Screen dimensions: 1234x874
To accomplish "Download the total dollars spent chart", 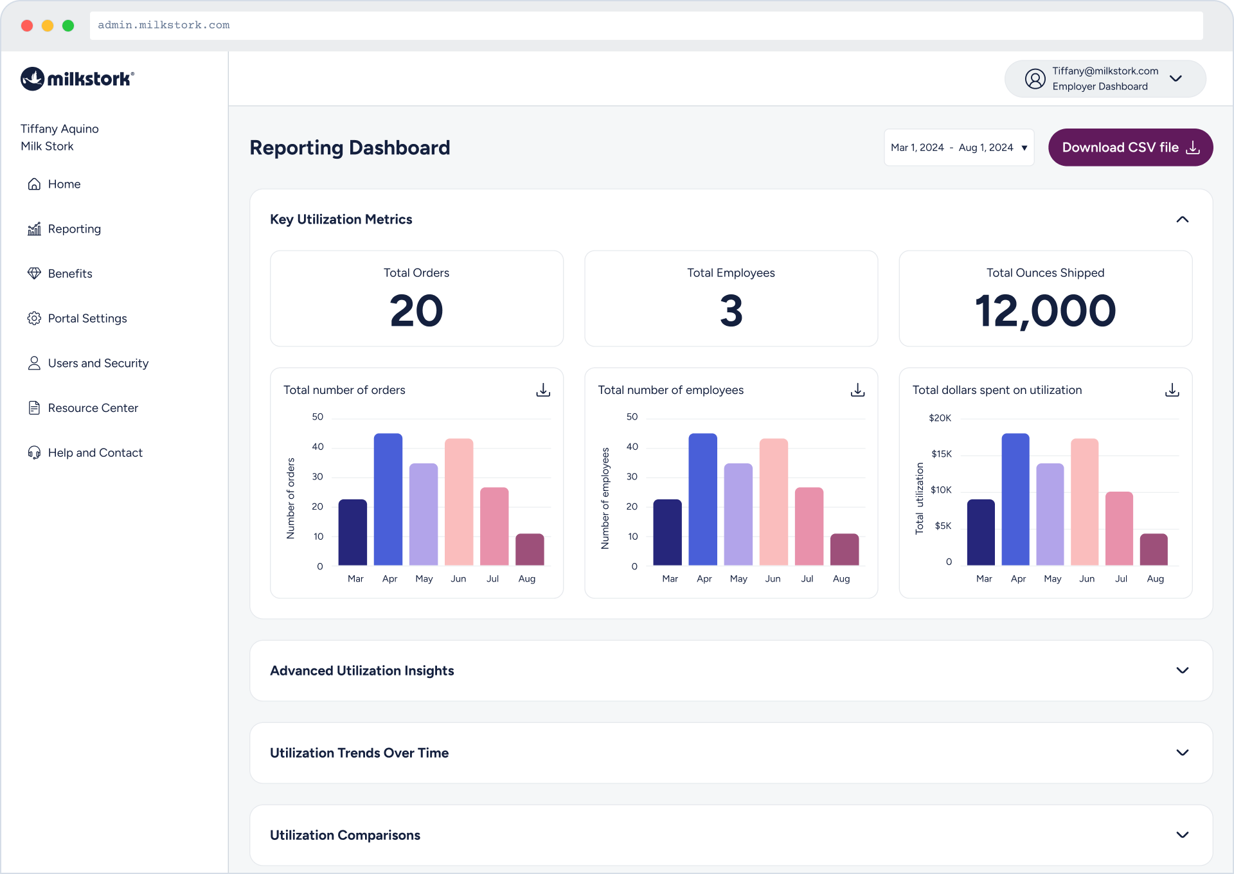I will click(x=1172, y=390).
